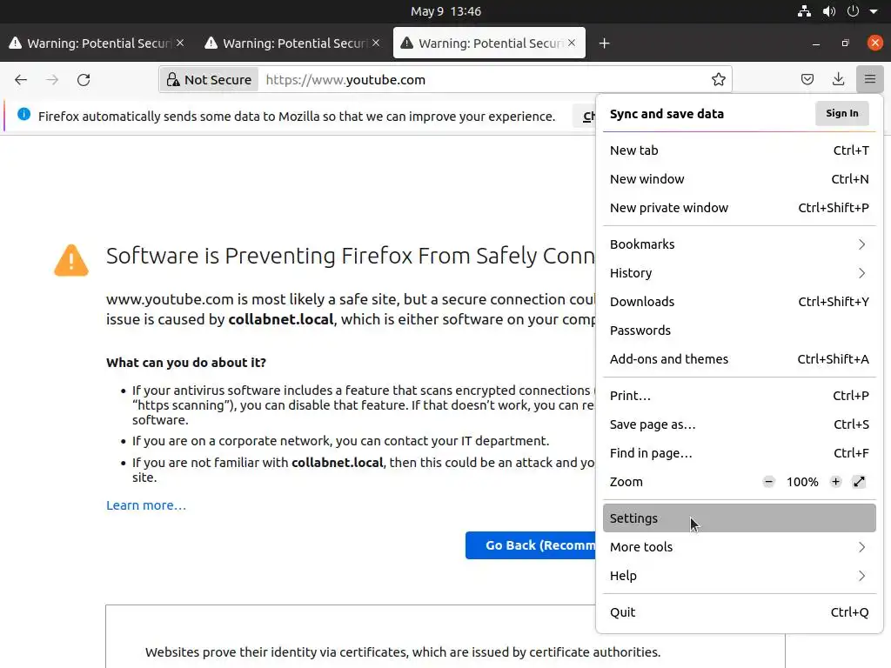891x668 pixels.
Task: Click the Sign In button
Action: coord(841,113)
